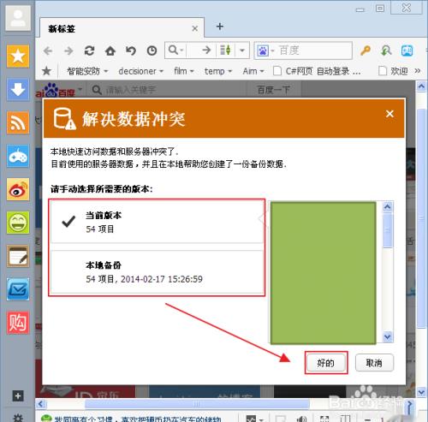Open the Favorites star sidebar icon

(x=18, y=56)
